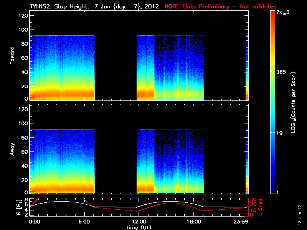
Task: Click the 19 label beside the colorbar
Action: coord(279,133)
